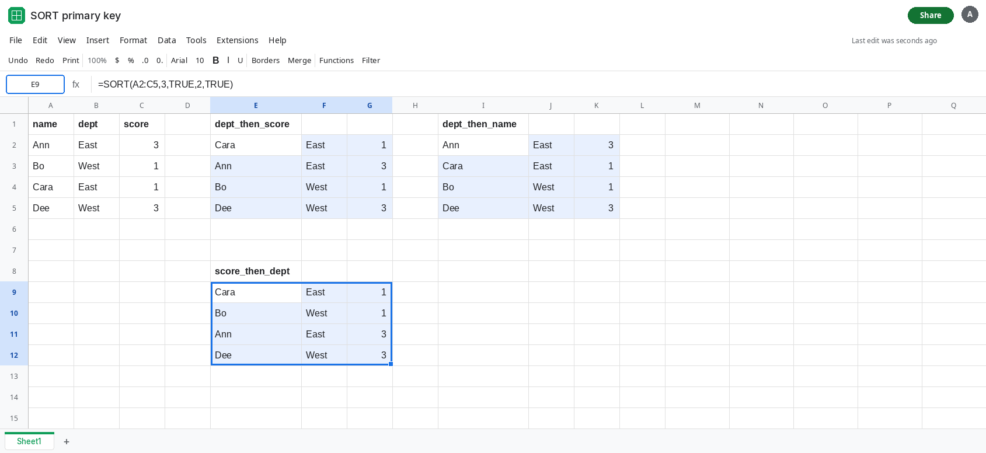
Task: Open the account avatar A
Action: (970, 15)
